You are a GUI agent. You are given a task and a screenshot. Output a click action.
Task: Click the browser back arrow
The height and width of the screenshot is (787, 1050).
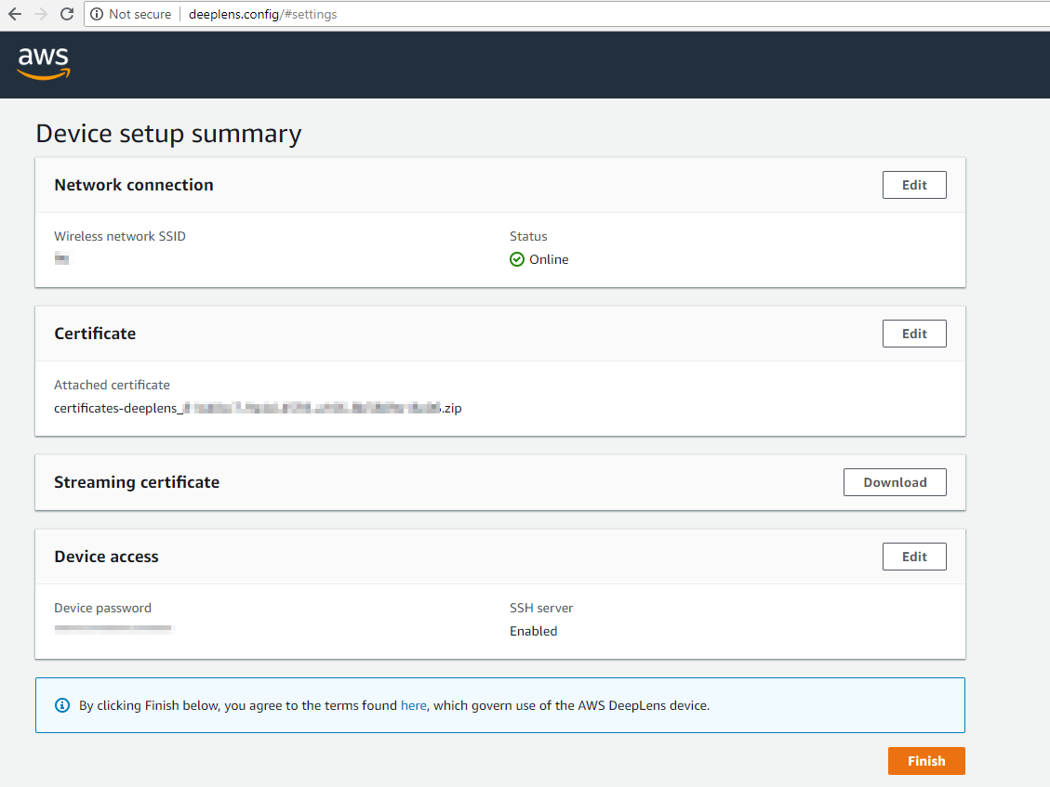tap(15, 14)
